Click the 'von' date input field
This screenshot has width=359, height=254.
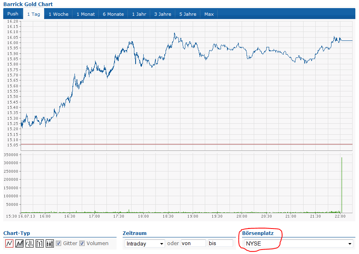pyautogui.click(x=193, y=243)
